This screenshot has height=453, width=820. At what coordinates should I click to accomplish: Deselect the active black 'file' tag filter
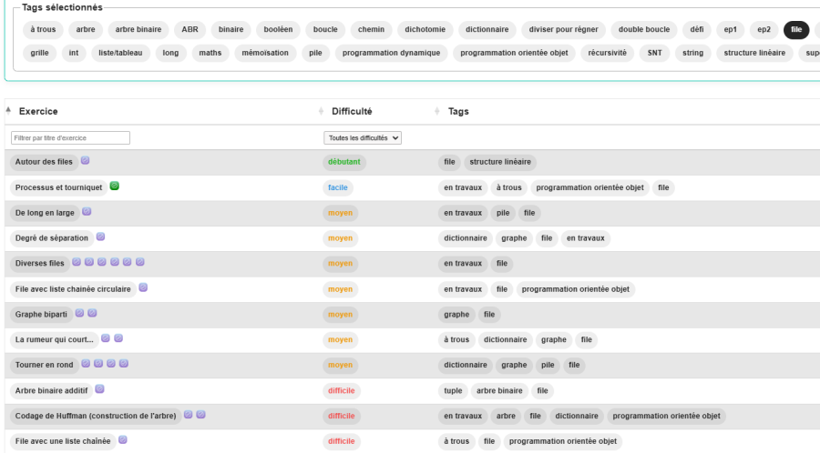[x=796, y=30]
